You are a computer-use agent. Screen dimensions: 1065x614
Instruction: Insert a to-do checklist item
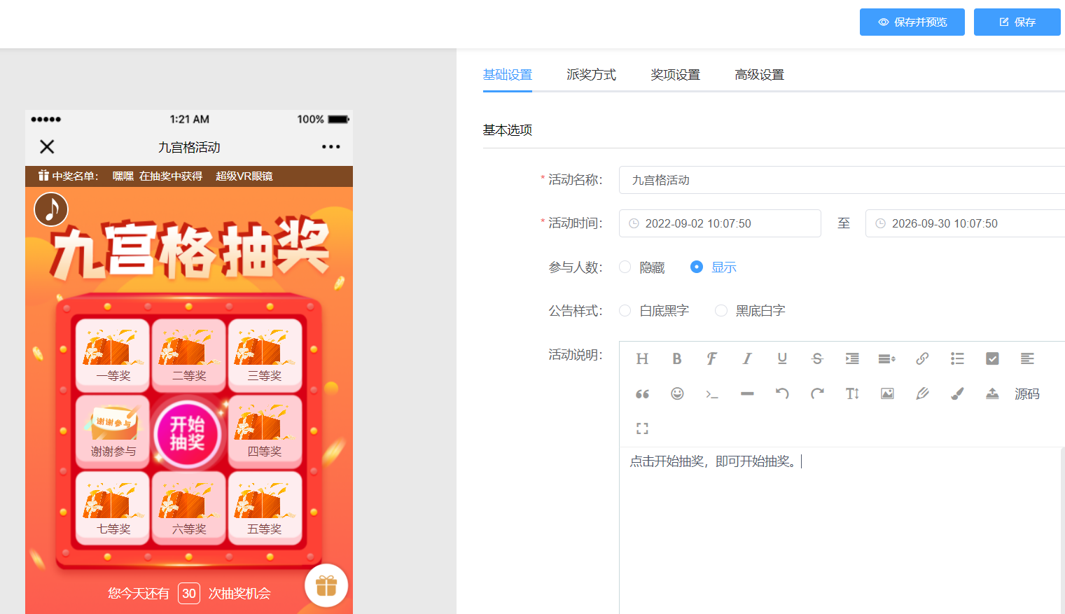click(992, 359)
